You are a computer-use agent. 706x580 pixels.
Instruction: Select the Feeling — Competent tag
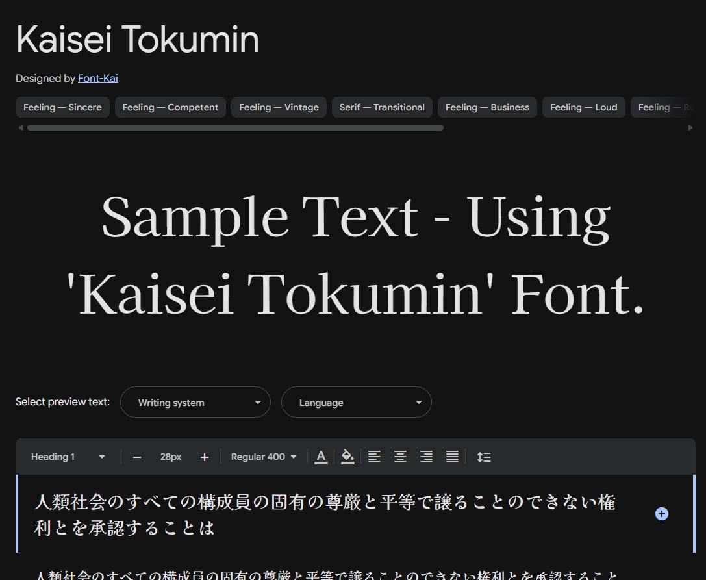170,107
